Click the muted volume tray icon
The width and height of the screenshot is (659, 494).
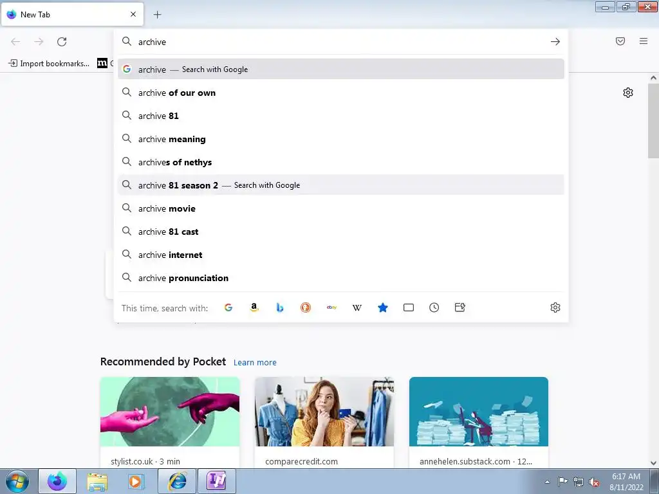coord(594,482)
